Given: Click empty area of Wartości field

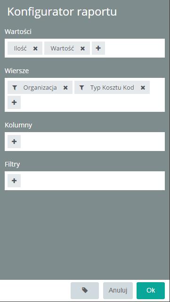Looking at the screenshot, I should pos(135,48).
